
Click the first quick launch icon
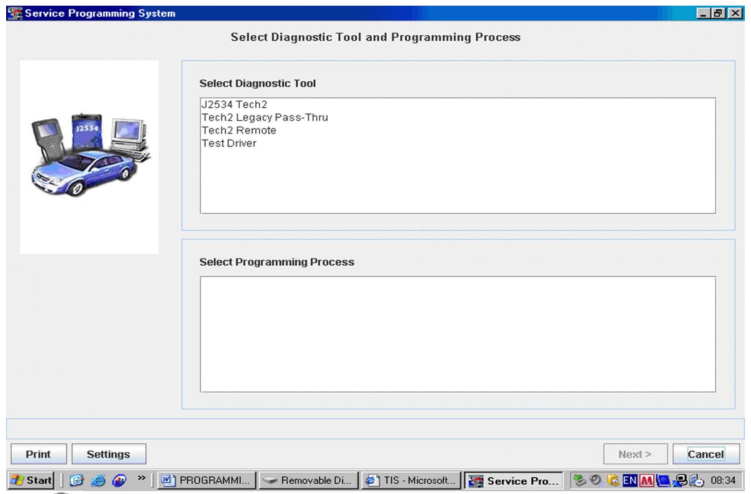click(76, 481)
